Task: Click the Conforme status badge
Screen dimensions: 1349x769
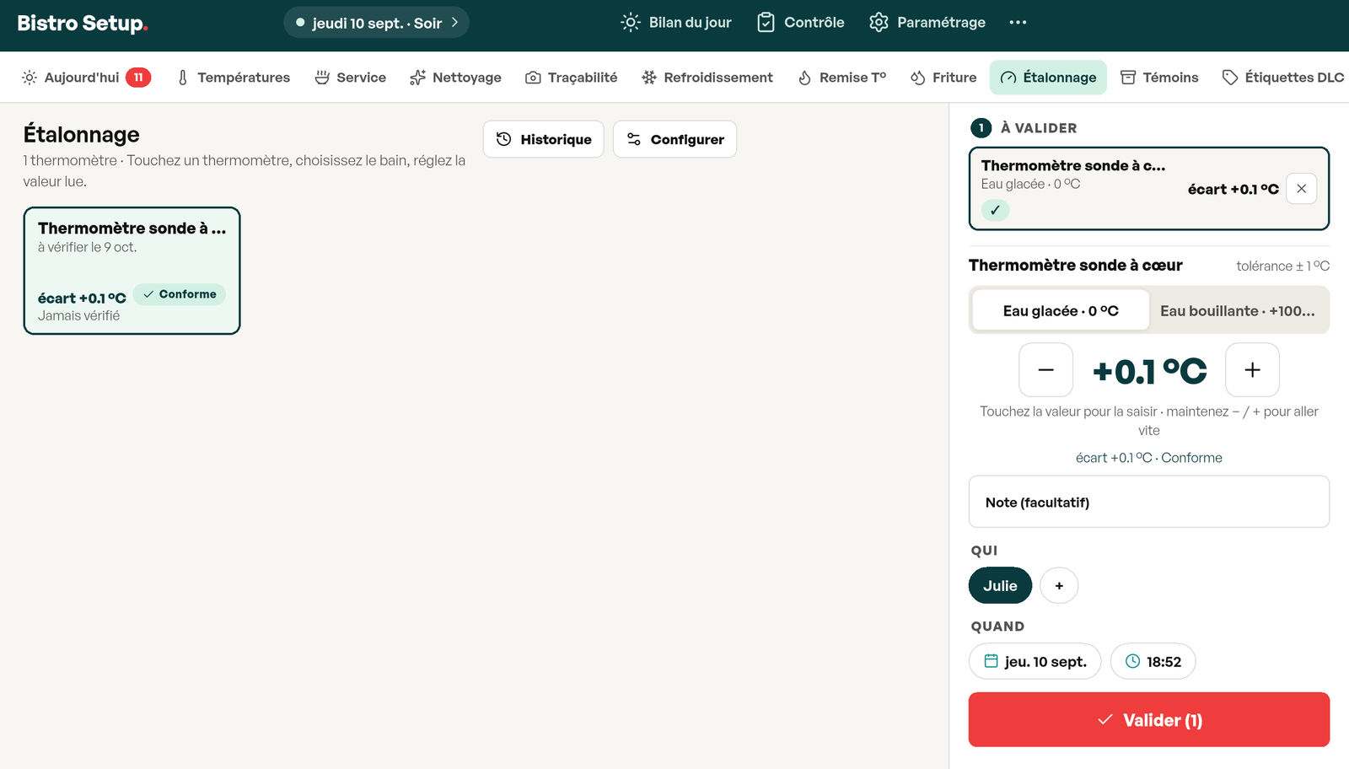Action: (x=180, y=294)
